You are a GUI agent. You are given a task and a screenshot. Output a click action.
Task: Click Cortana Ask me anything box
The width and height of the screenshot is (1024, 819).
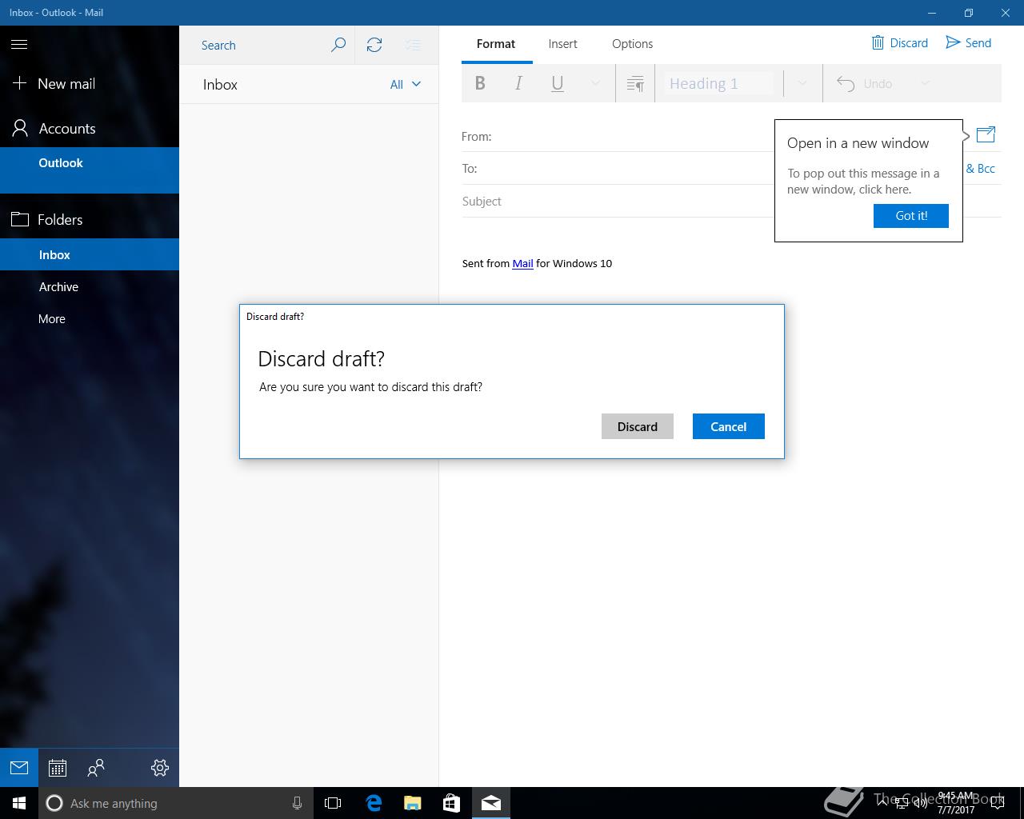(176, 803)
